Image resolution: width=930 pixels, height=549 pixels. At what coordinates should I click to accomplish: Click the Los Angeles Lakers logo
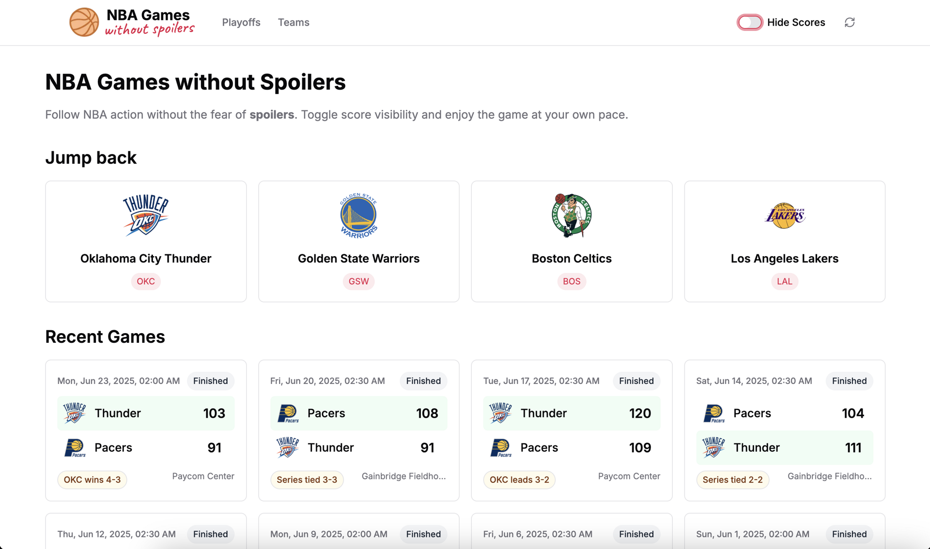(785, 215)
